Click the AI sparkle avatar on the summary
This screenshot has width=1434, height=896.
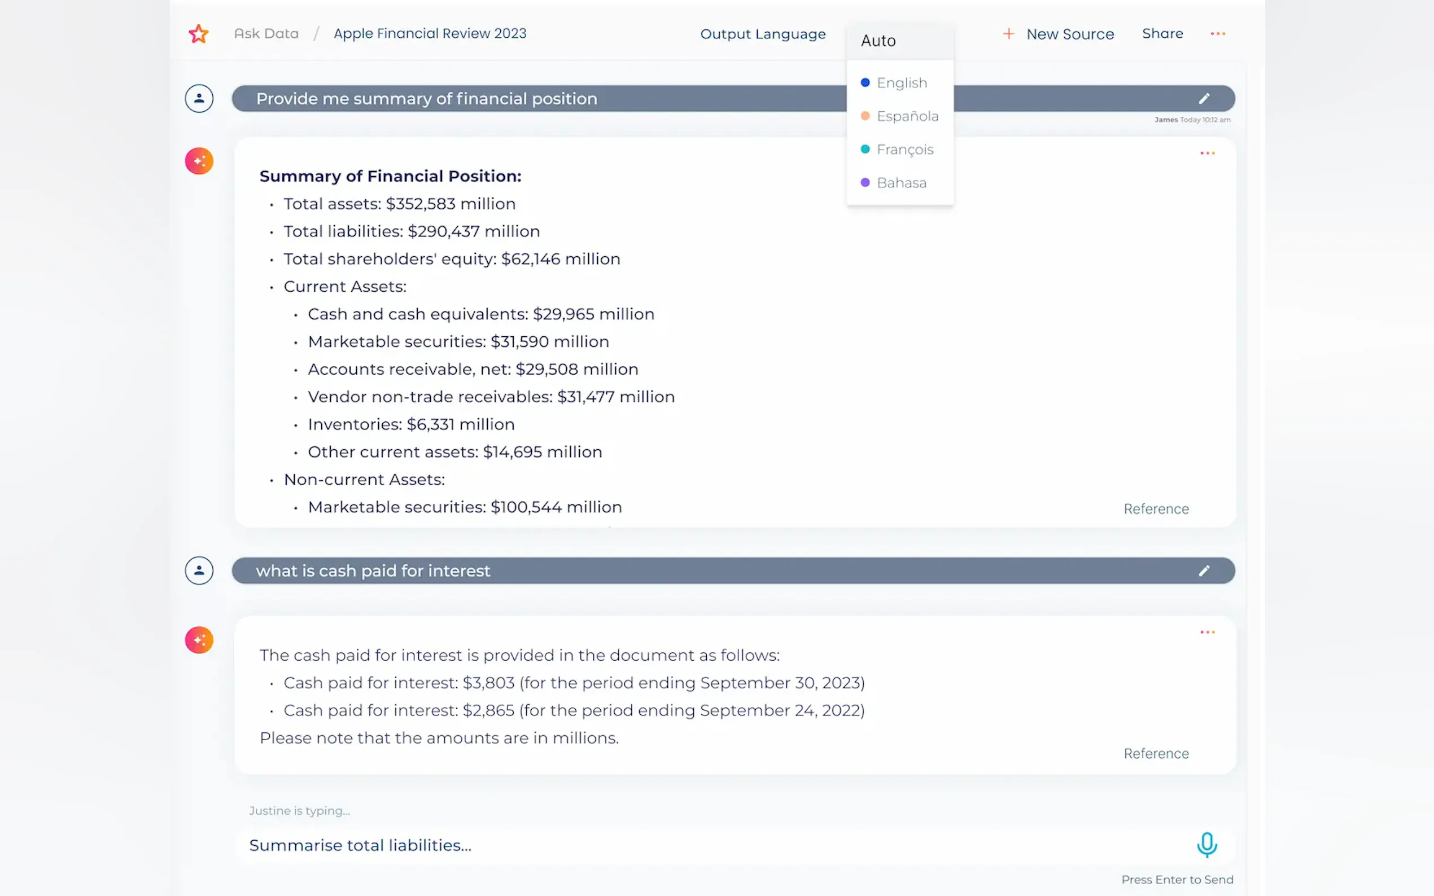(x=199, y=161)
